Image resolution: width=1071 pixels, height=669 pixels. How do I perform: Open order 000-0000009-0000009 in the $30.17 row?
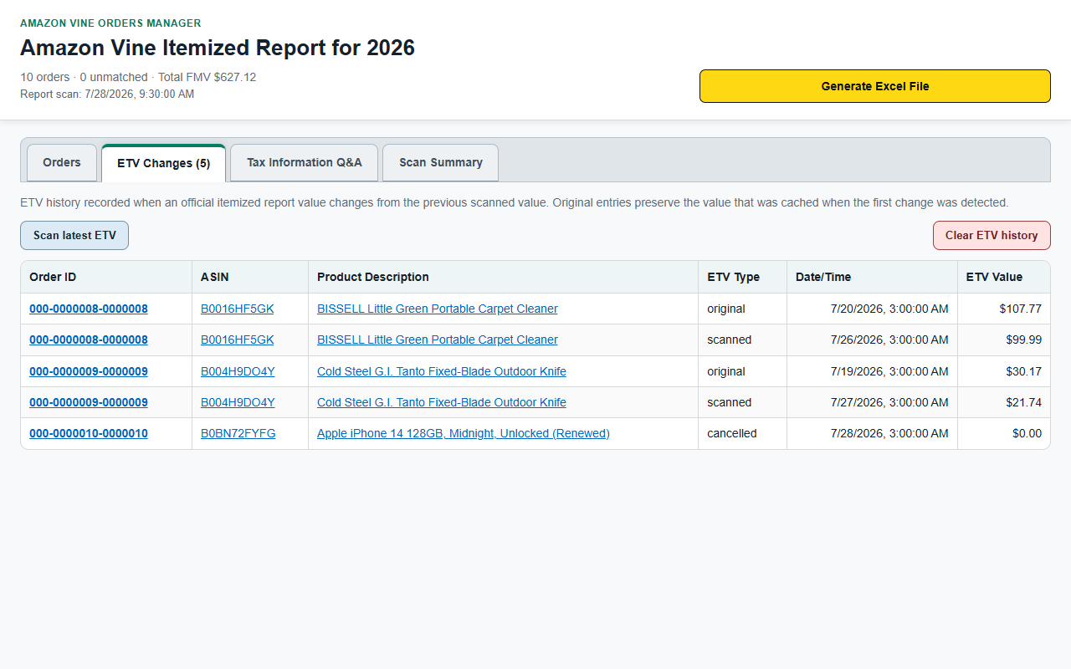[x=89, y=371]
